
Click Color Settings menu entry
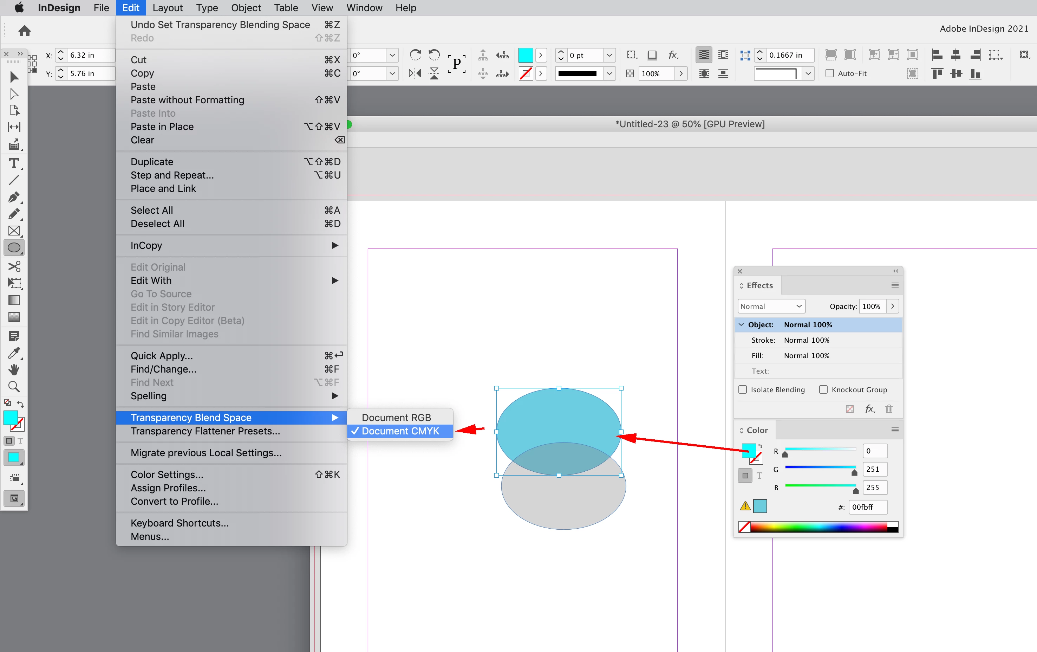click(167, 475)
